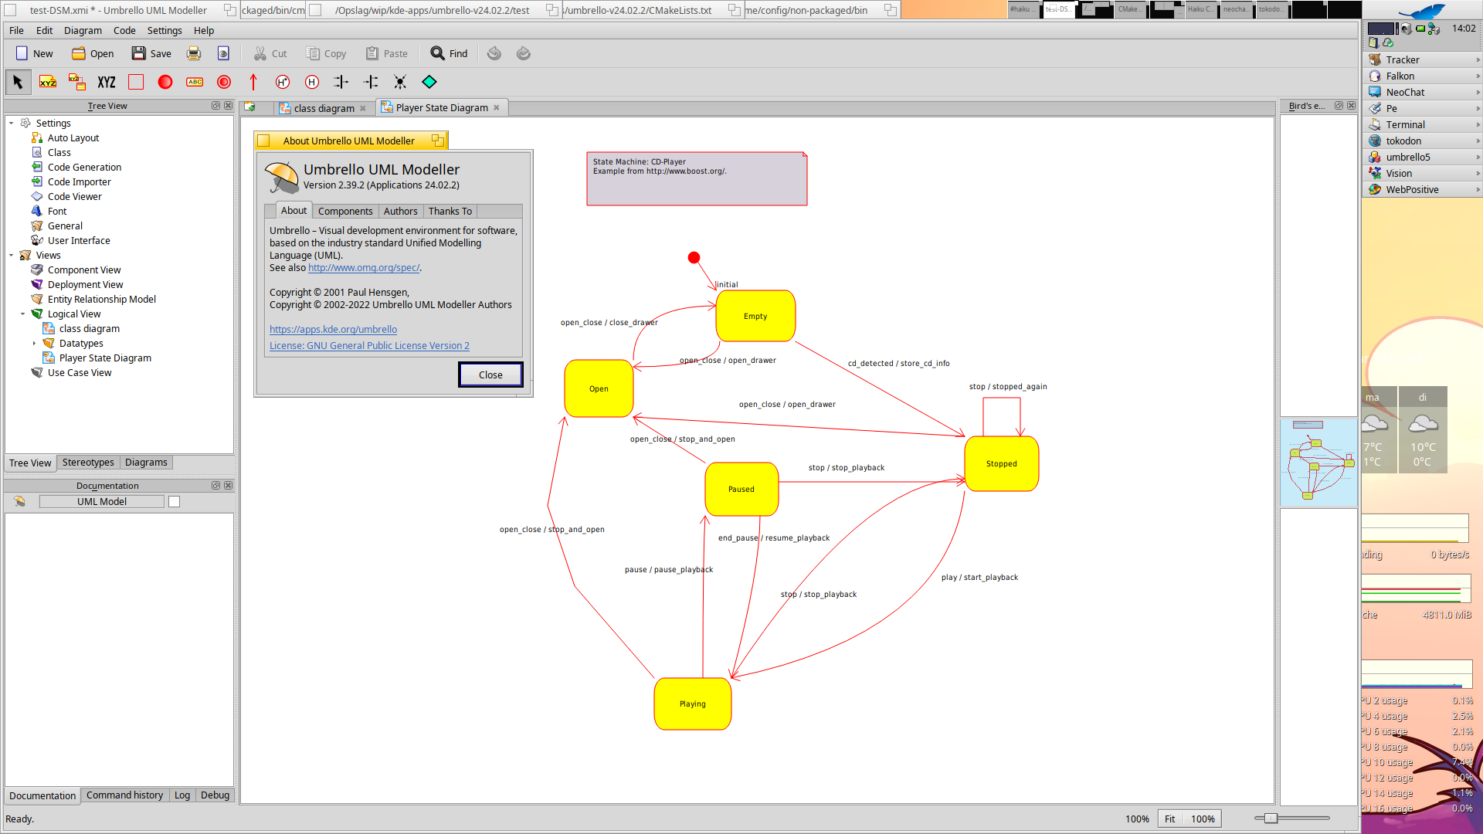This screenshot has height=834, width=1483.
Task: Select the State Transition red arrow tool
Action: pos(253,82)
